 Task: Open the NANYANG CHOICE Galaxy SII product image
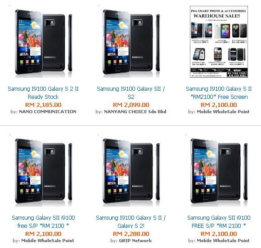click(131, 43)
